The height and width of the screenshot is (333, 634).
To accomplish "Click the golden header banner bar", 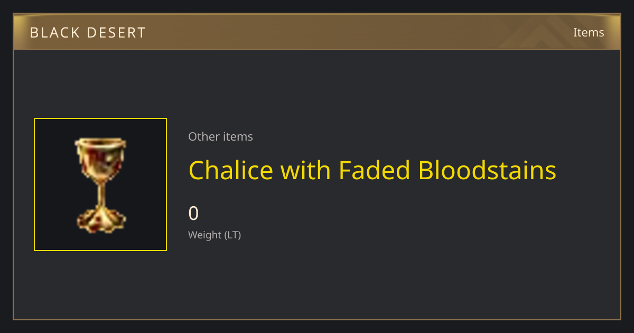I will pyautogui.click(x=317, y=32).
